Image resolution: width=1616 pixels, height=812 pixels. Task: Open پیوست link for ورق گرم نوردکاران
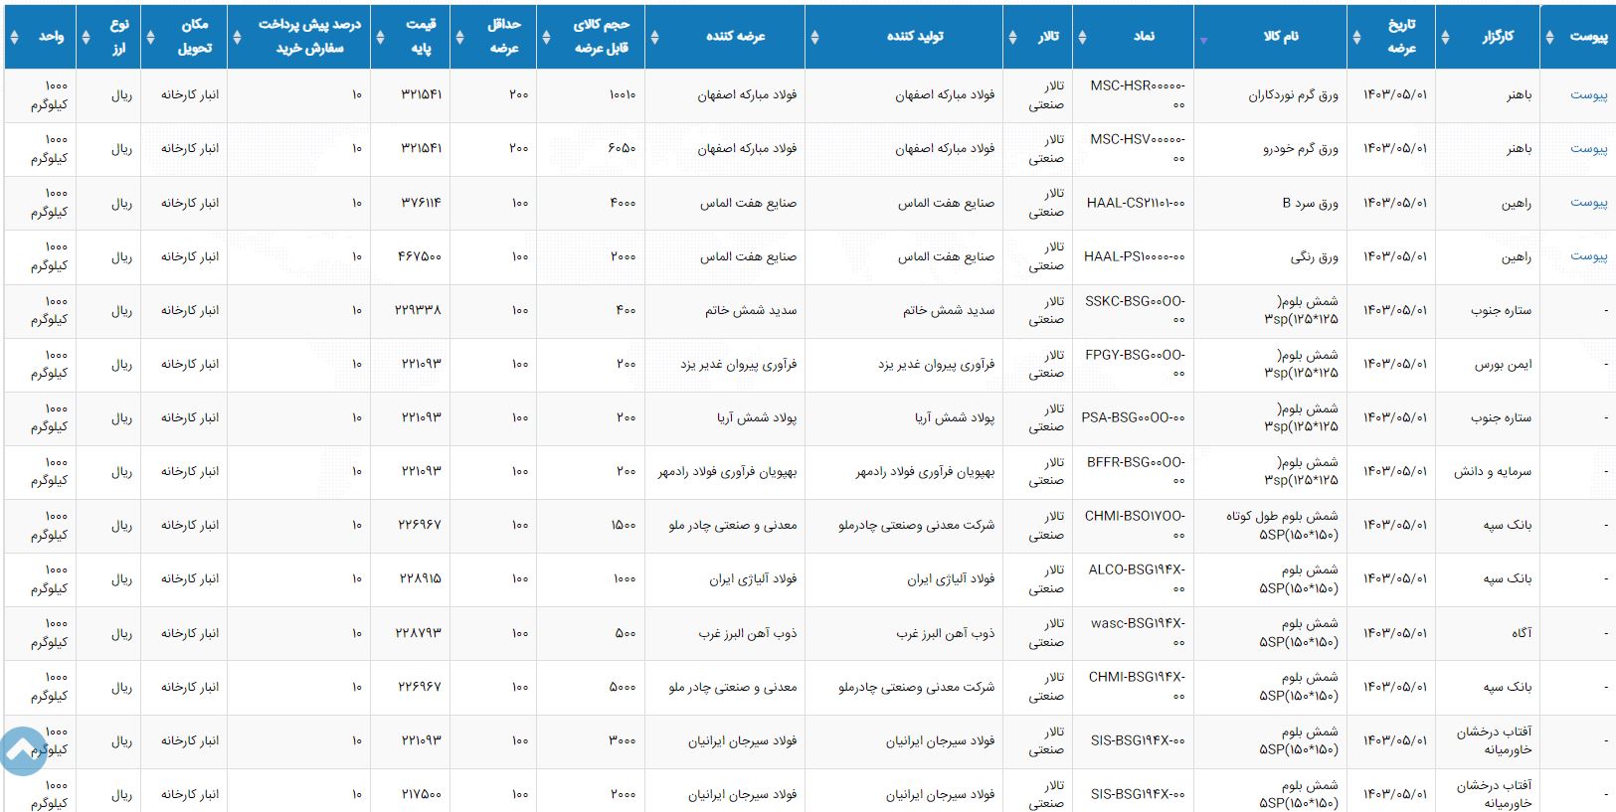1588,94
